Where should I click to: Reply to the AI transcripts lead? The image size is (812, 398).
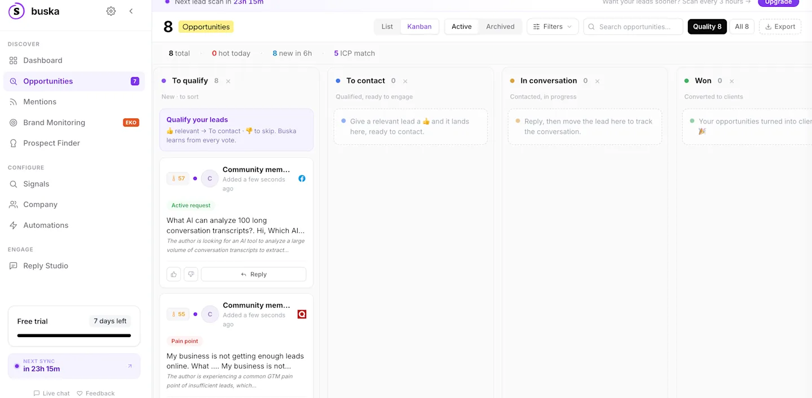point(254,275)
